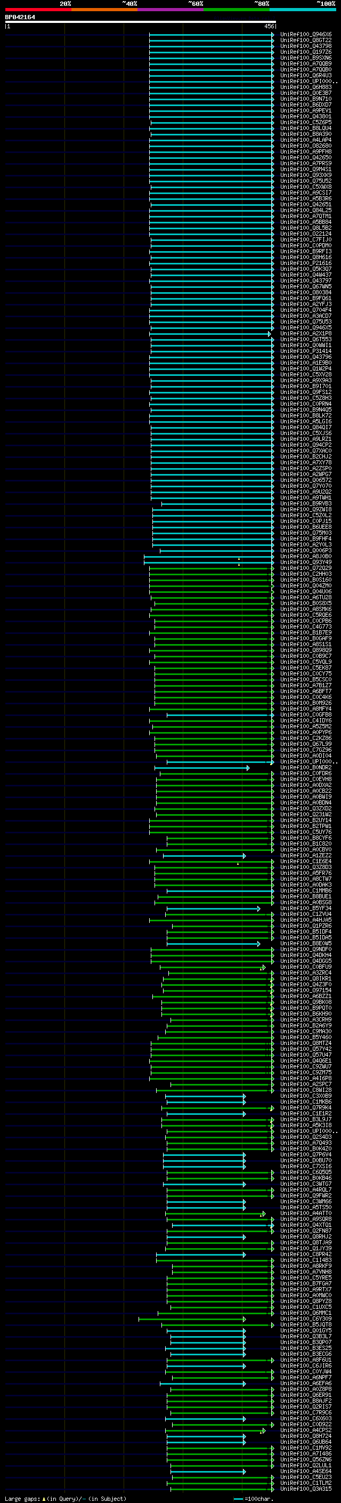Click hit label UniRef100_C4IDY6
Image resolution: width=341 pixels, height=1503 pixels.
pyautogui.click(x=305, y=721)
